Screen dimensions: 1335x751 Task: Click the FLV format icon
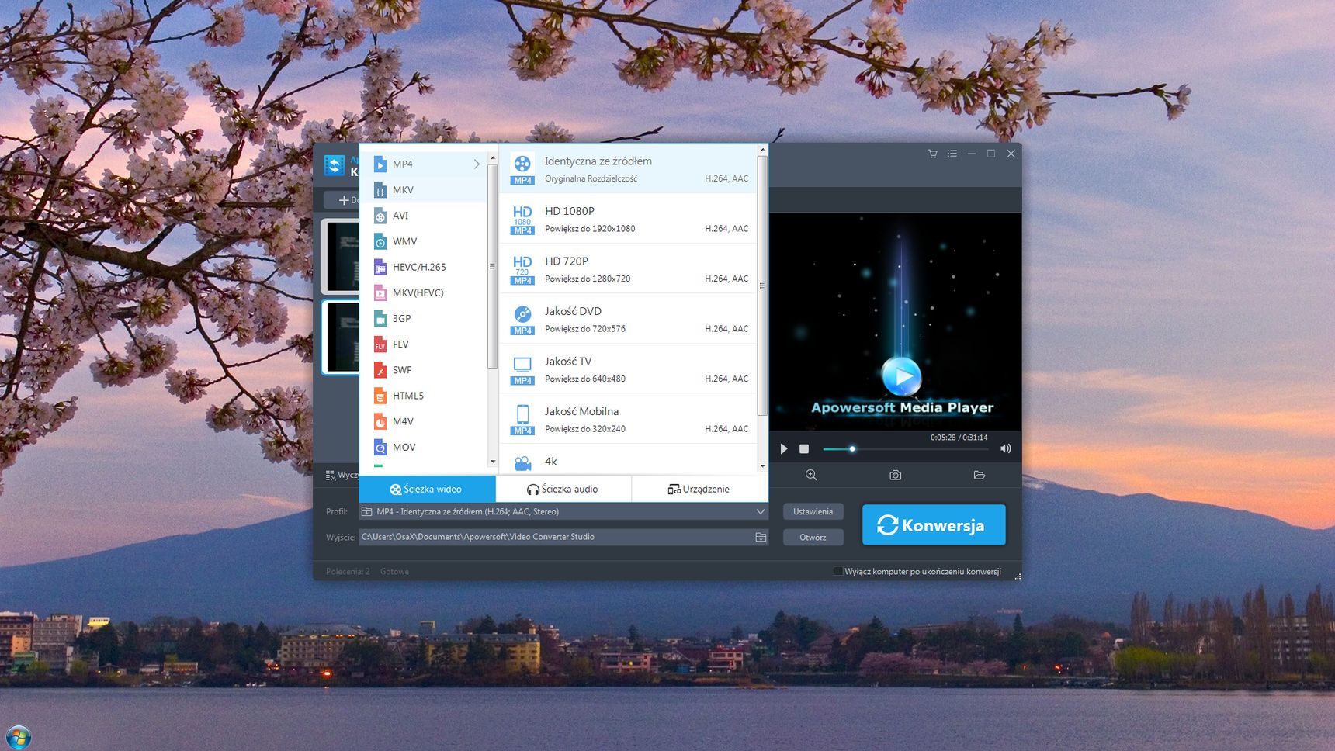click(380, 344)
